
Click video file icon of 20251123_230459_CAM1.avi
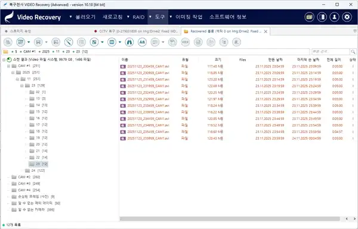(123, 66)
